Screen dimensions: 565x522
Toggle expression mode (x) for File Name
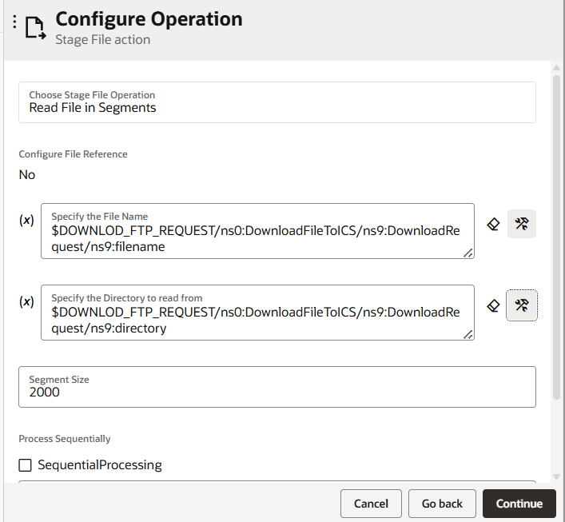(x=26, y=220)
